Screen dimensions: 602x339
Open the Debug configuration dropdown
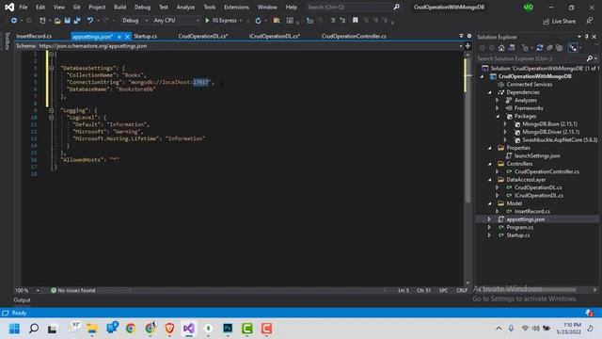[135, 21]
